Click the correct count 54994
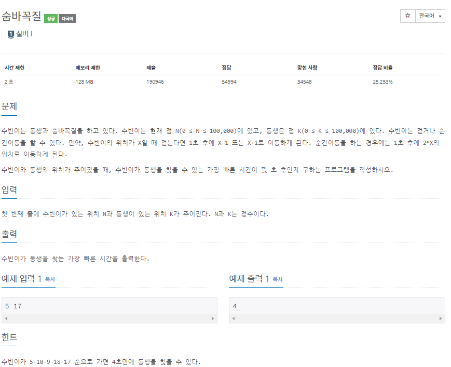 pyautogui.click(x=229, y=81)
